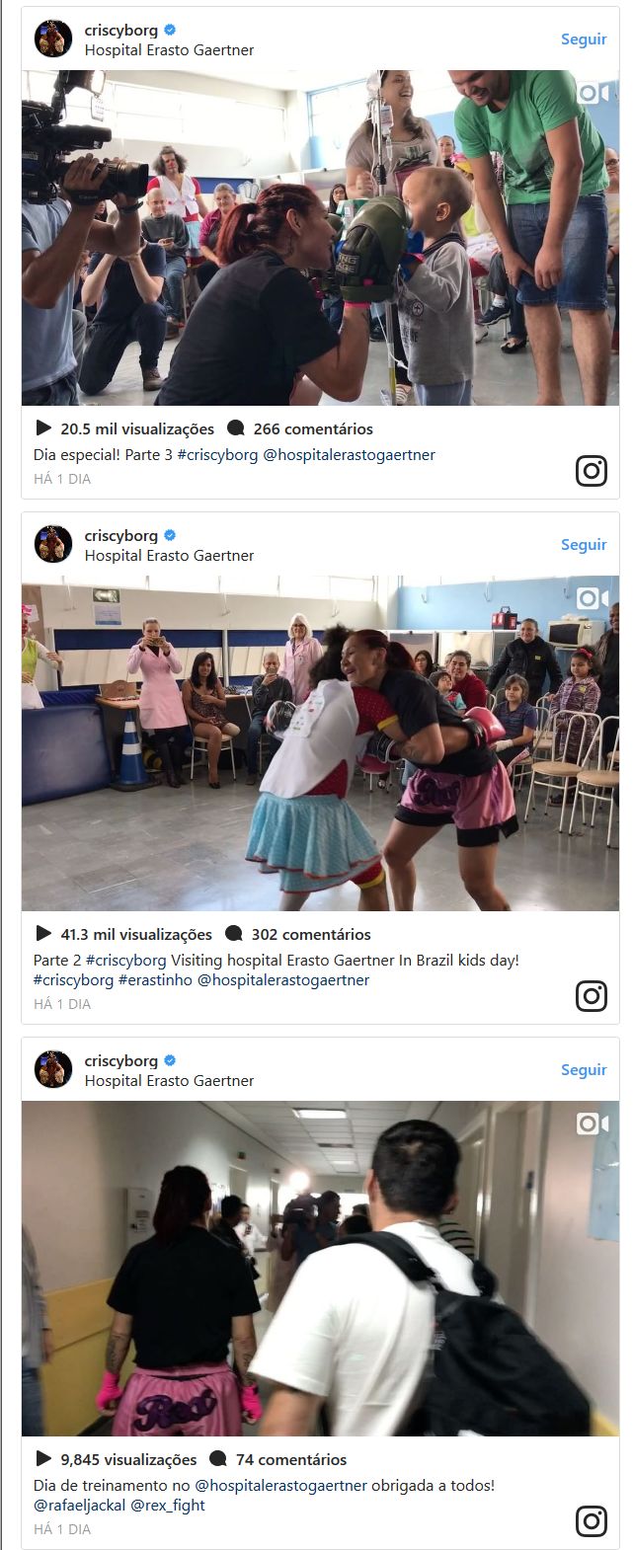Click the video camera icon on the hallway video
Screen dimensions: 633x1550
(593, 1124)
